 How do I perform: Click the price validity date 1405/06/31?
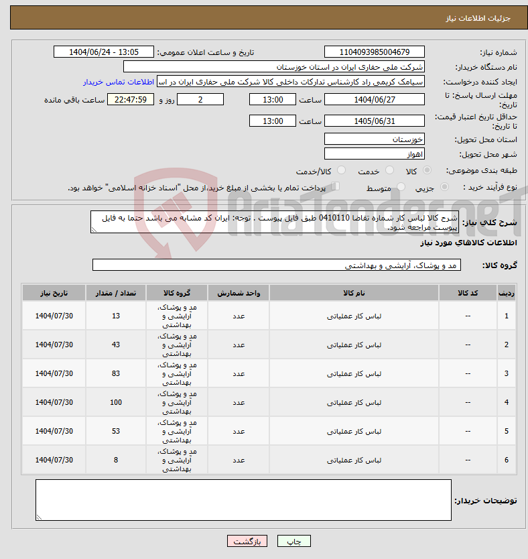tap(375, 121)
